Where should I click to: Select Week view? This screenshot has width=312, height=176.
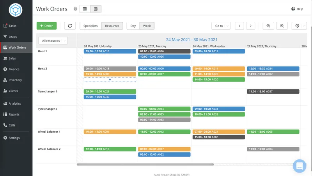tap(147, 26)
